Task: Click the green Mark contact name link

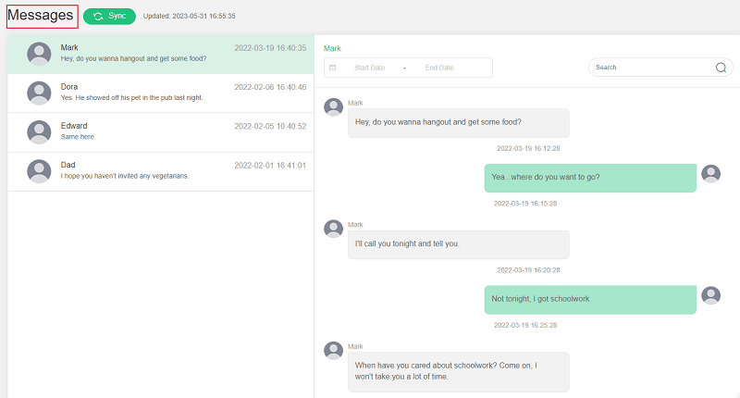Action: 332,48
